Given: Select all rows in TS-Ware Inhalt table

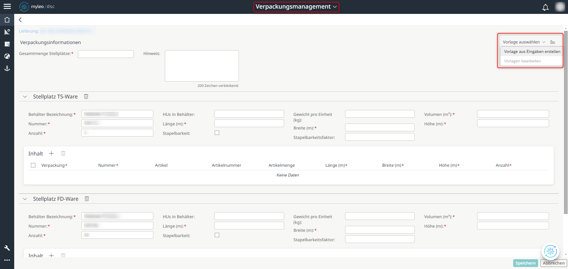Looking at the screenshot, I should coord(33,165).
